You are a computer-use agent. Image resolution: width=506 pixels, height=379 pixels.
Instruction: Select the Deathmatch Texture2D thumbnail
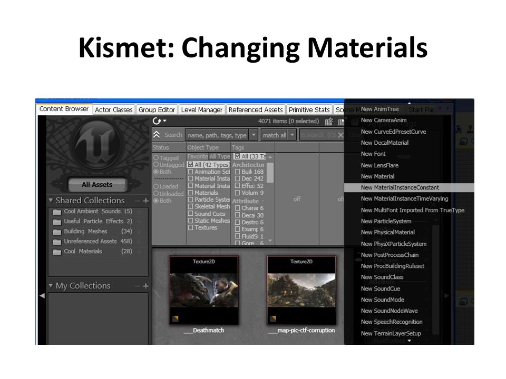(204, 290)
